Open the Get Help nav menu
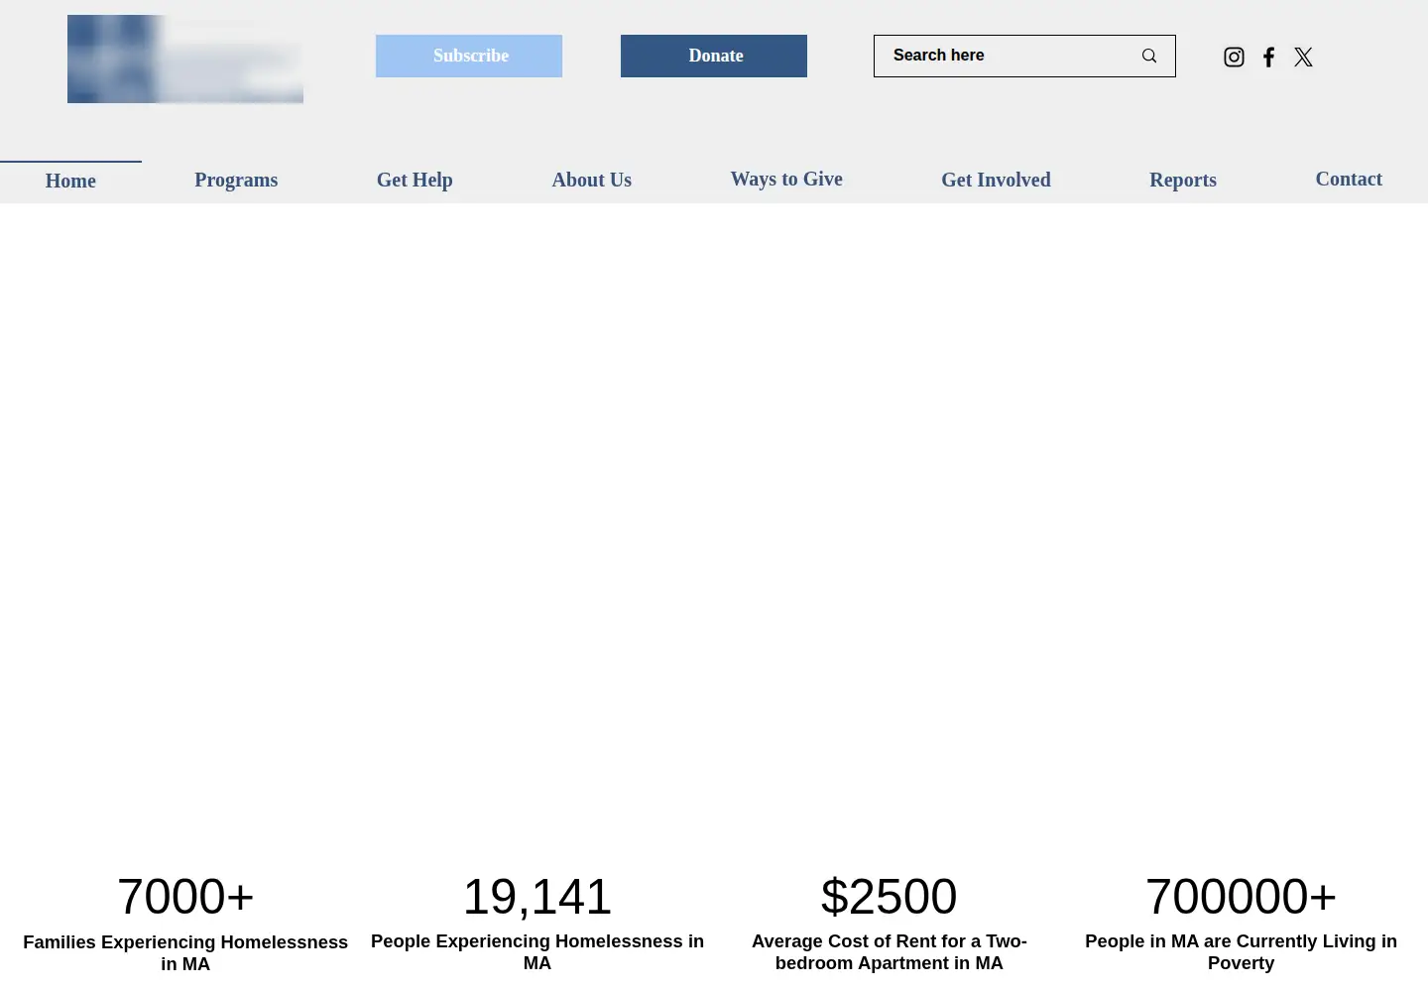 point(415,180)
